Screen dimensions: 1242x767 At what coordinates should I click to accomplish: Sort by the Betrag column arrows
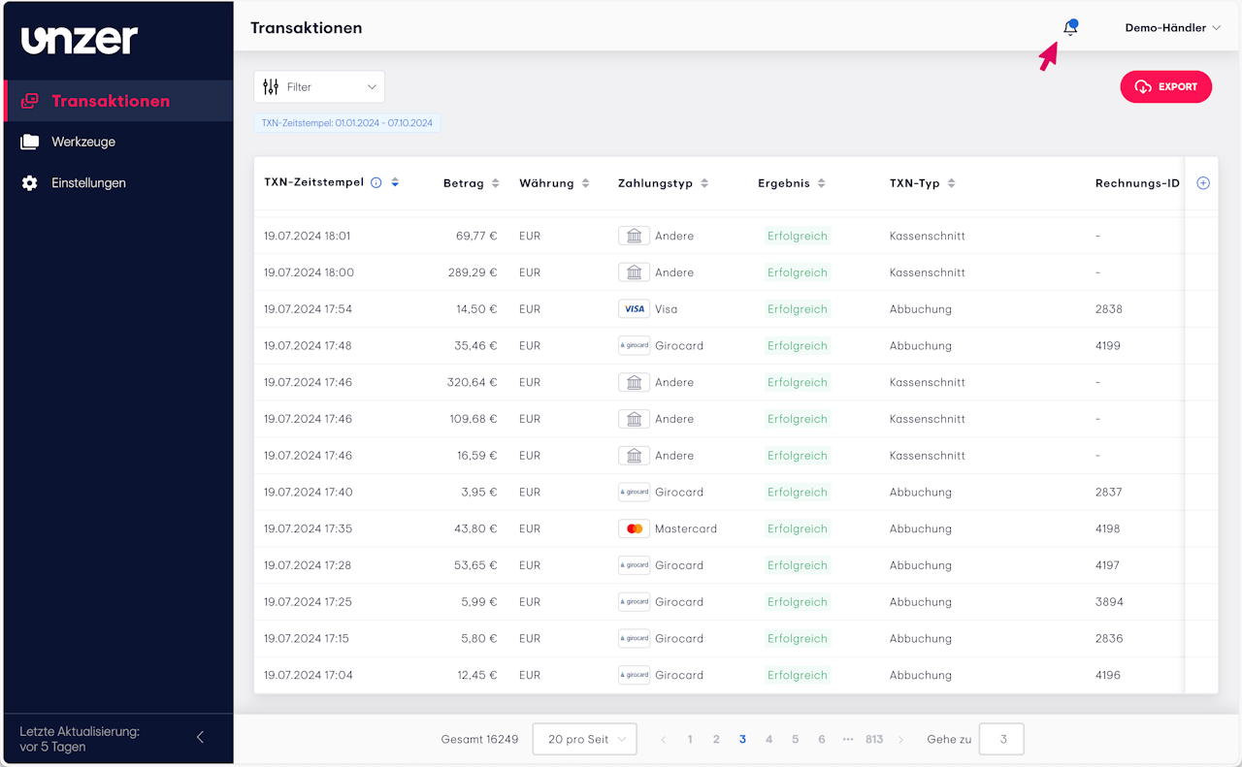496,183
